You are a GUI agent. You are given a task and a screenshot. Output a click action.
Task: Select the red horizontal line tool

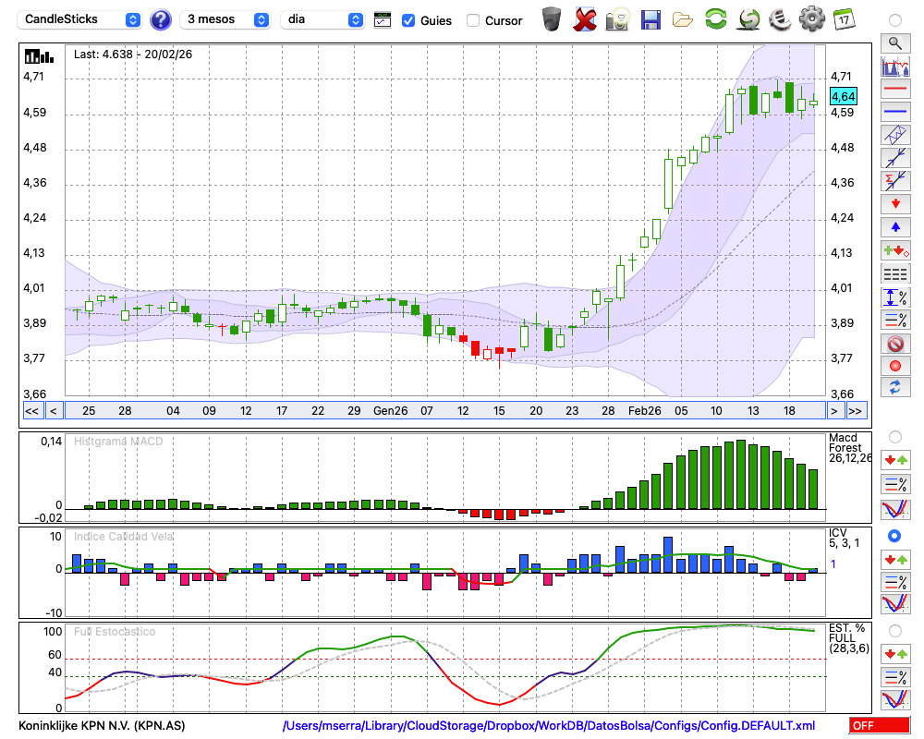tap(894, 90)
